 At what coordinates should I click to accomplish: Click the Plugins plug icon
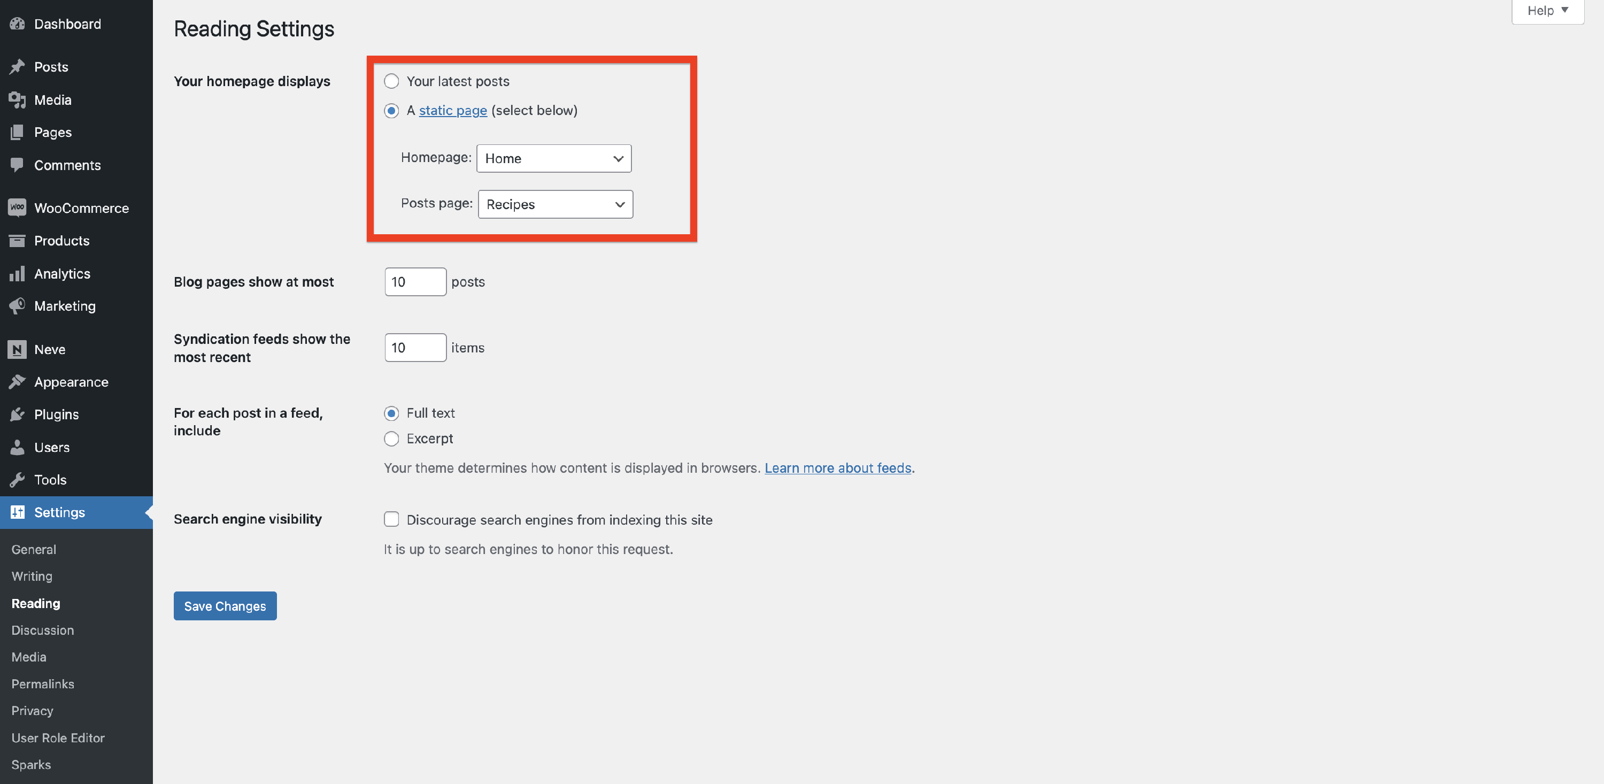(17, 414)
